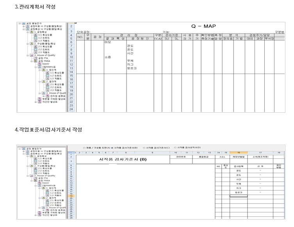Select the 제품 / 구성품 도면(A) radio option
Image resolution: width=294 pixels, height=227 pixels.
point(84,148)
